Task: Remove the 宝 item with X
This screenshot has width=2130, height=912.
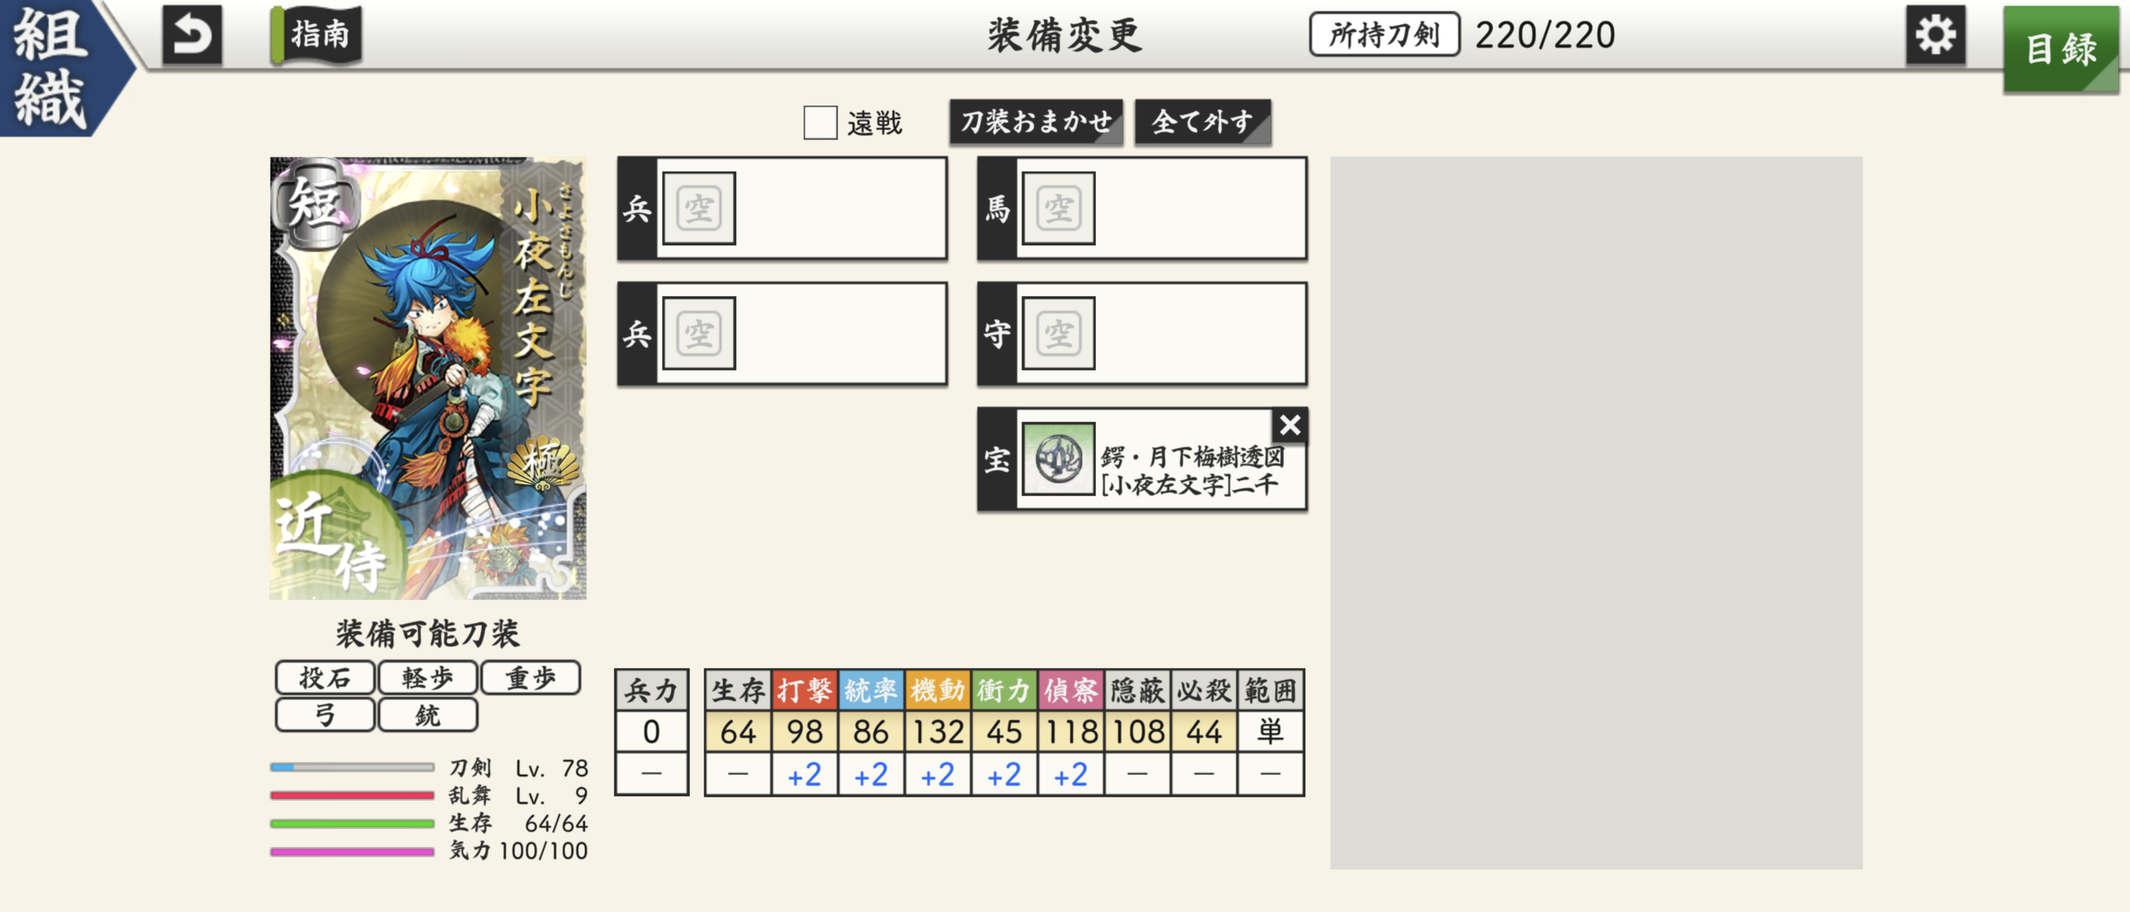Action: (x=1289, y=425)
